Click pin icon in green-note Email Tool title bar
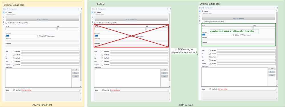285x107 pixels. click(x=277, y=8)
